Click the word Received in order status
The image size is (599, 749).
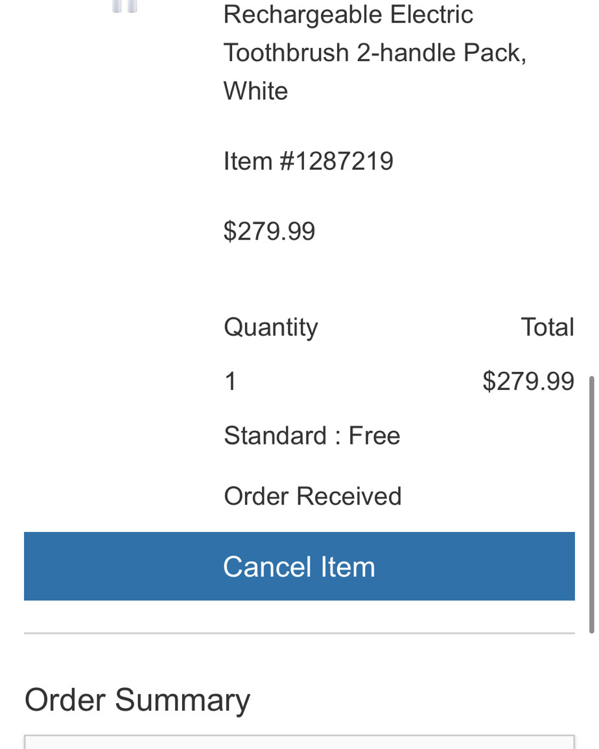[x=349, y=496]
